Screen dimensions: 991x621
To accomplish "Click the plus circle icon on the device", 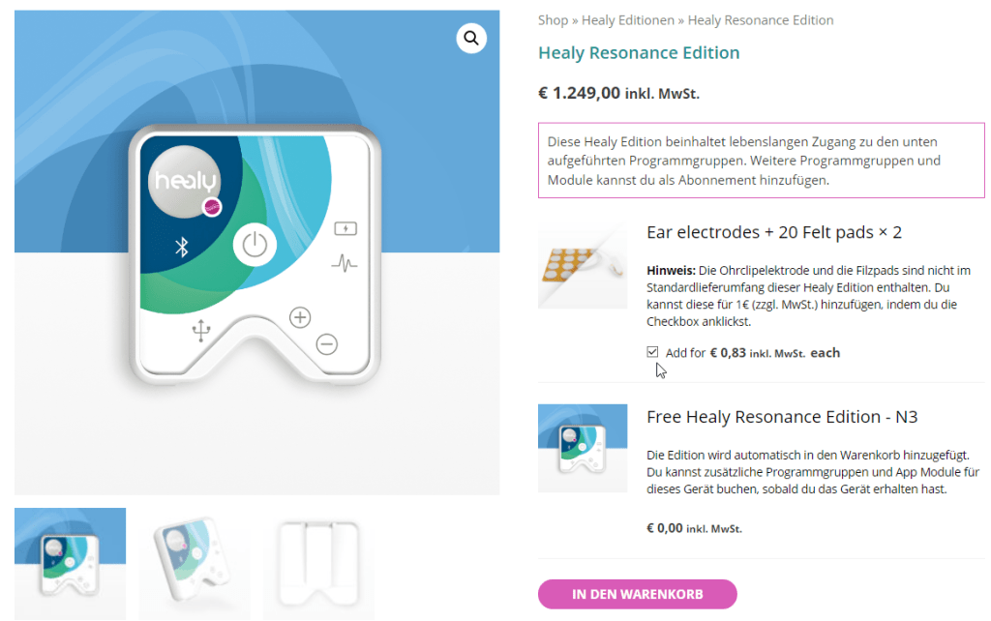I will (300, 317).
